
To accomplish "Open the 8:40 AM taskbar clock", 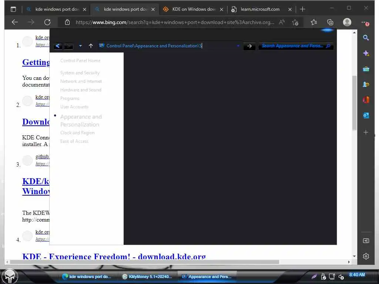I will tap(357, 275).
